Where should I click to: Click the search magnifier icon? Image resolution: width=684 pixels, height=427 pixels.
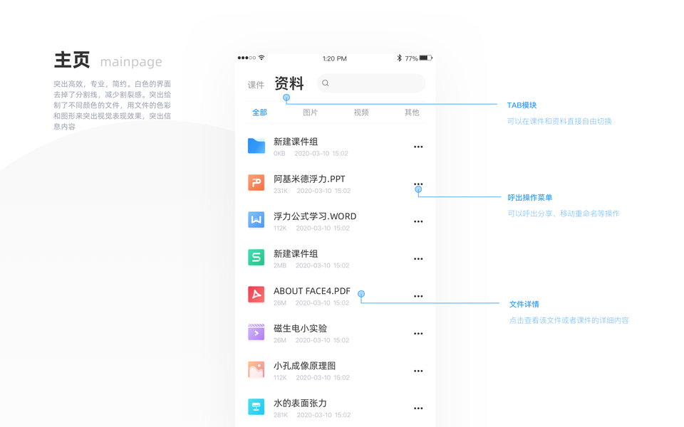pos(326,83)
